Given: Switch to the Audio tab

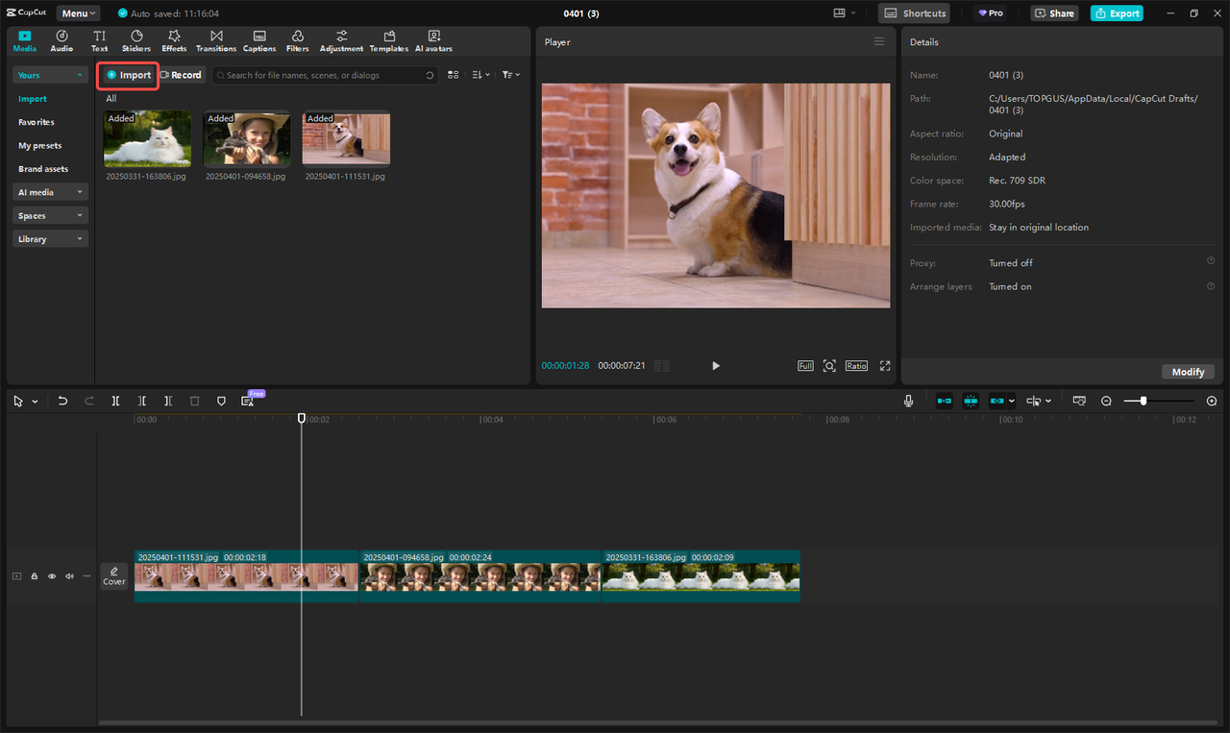Looking at the screenshot, I should click(x=61, y=40).
